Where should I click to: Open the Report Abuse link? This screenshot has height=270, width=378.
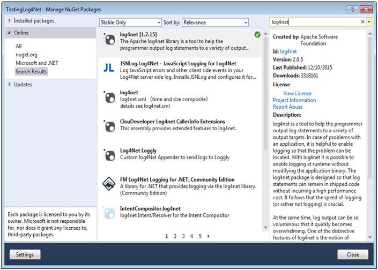287,107
